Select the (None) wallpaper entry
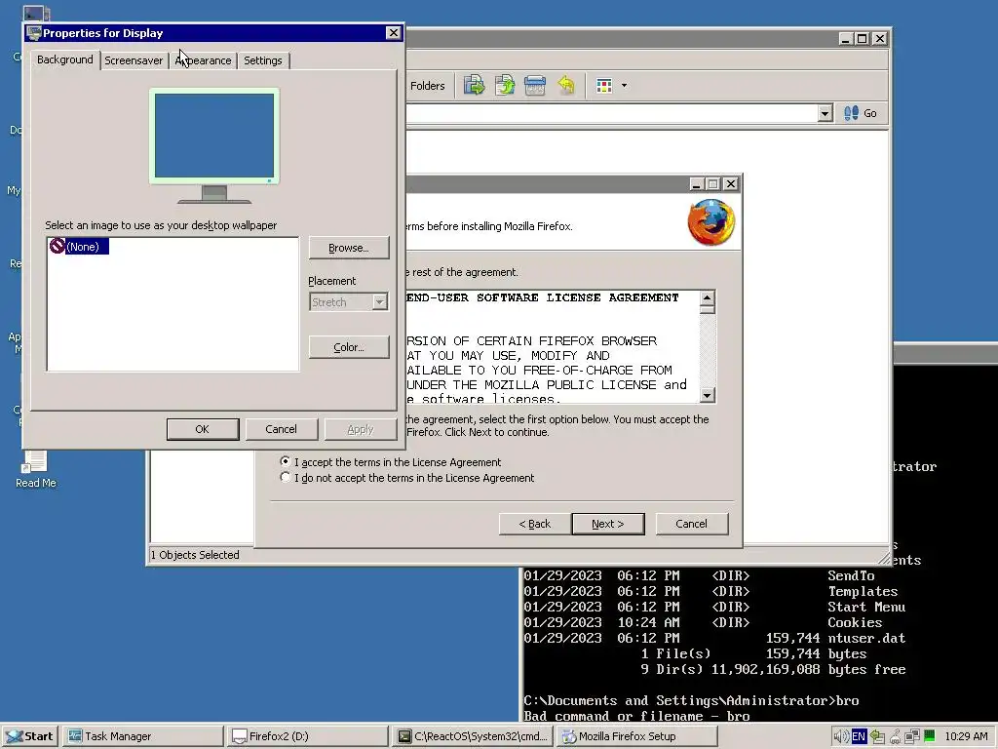 point(79,247)
